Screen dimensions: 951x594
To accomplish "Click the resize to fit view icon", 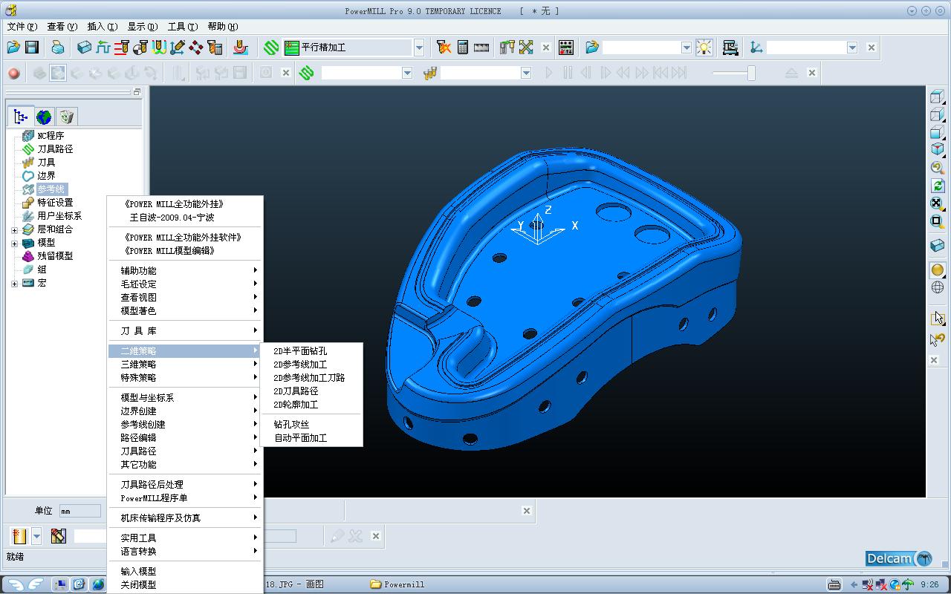I will point(938,203).
